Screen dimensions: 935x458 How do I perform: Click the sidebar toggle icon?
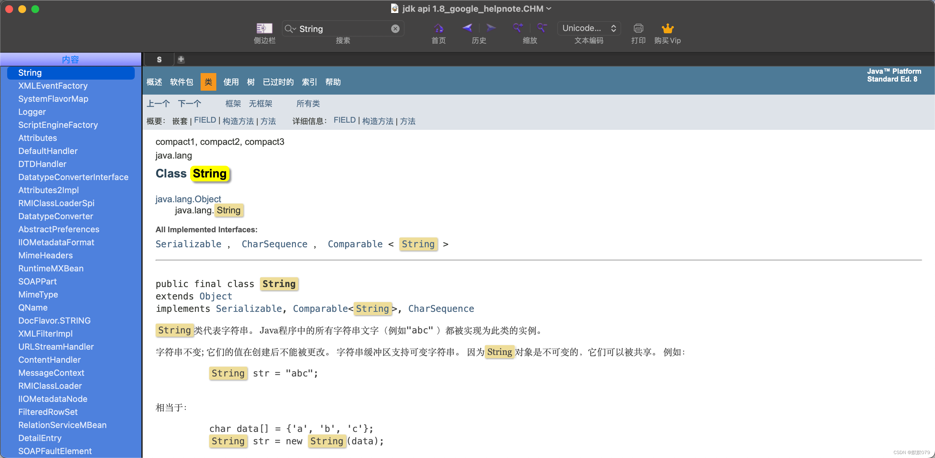pos(263,29)
